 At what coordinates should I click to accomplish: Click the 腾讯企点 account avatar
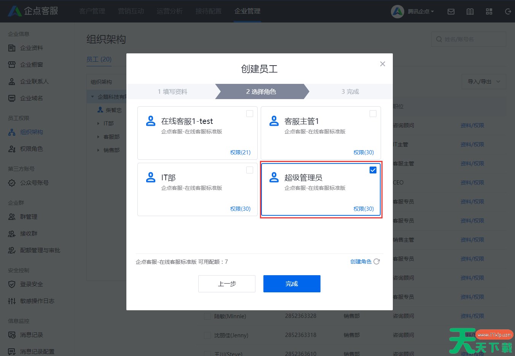[x=397, y=11]
